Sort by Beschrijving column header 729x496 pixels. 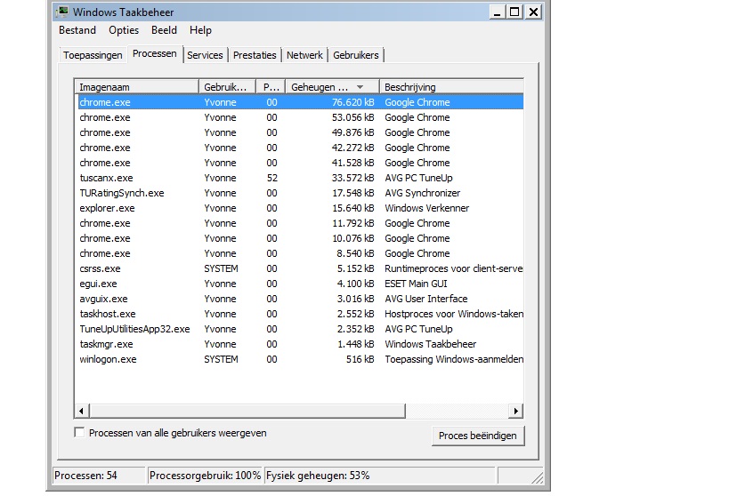point(451,87)
